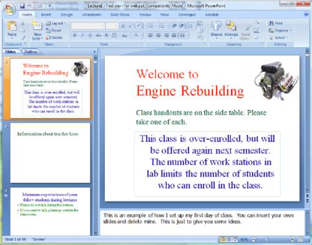Redo the last action
The width and height of the screenshot is (312, 245).
(x=40, y=6)
